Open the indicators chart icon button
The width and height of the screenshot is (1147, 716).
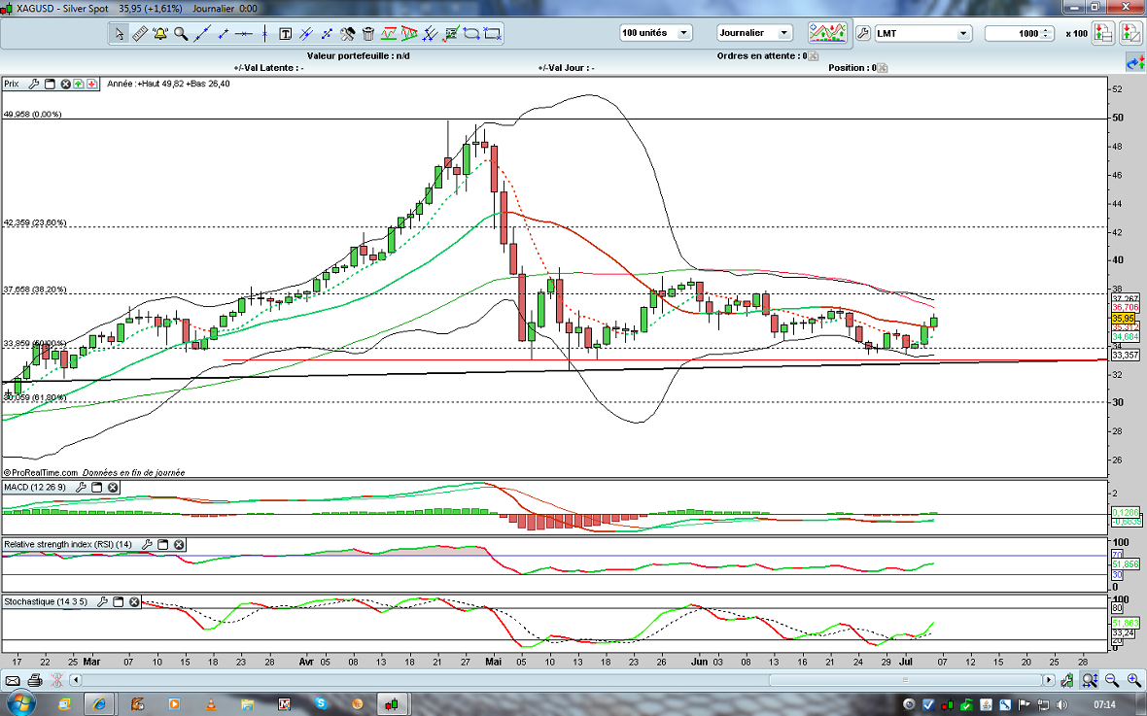click(827, 33)
